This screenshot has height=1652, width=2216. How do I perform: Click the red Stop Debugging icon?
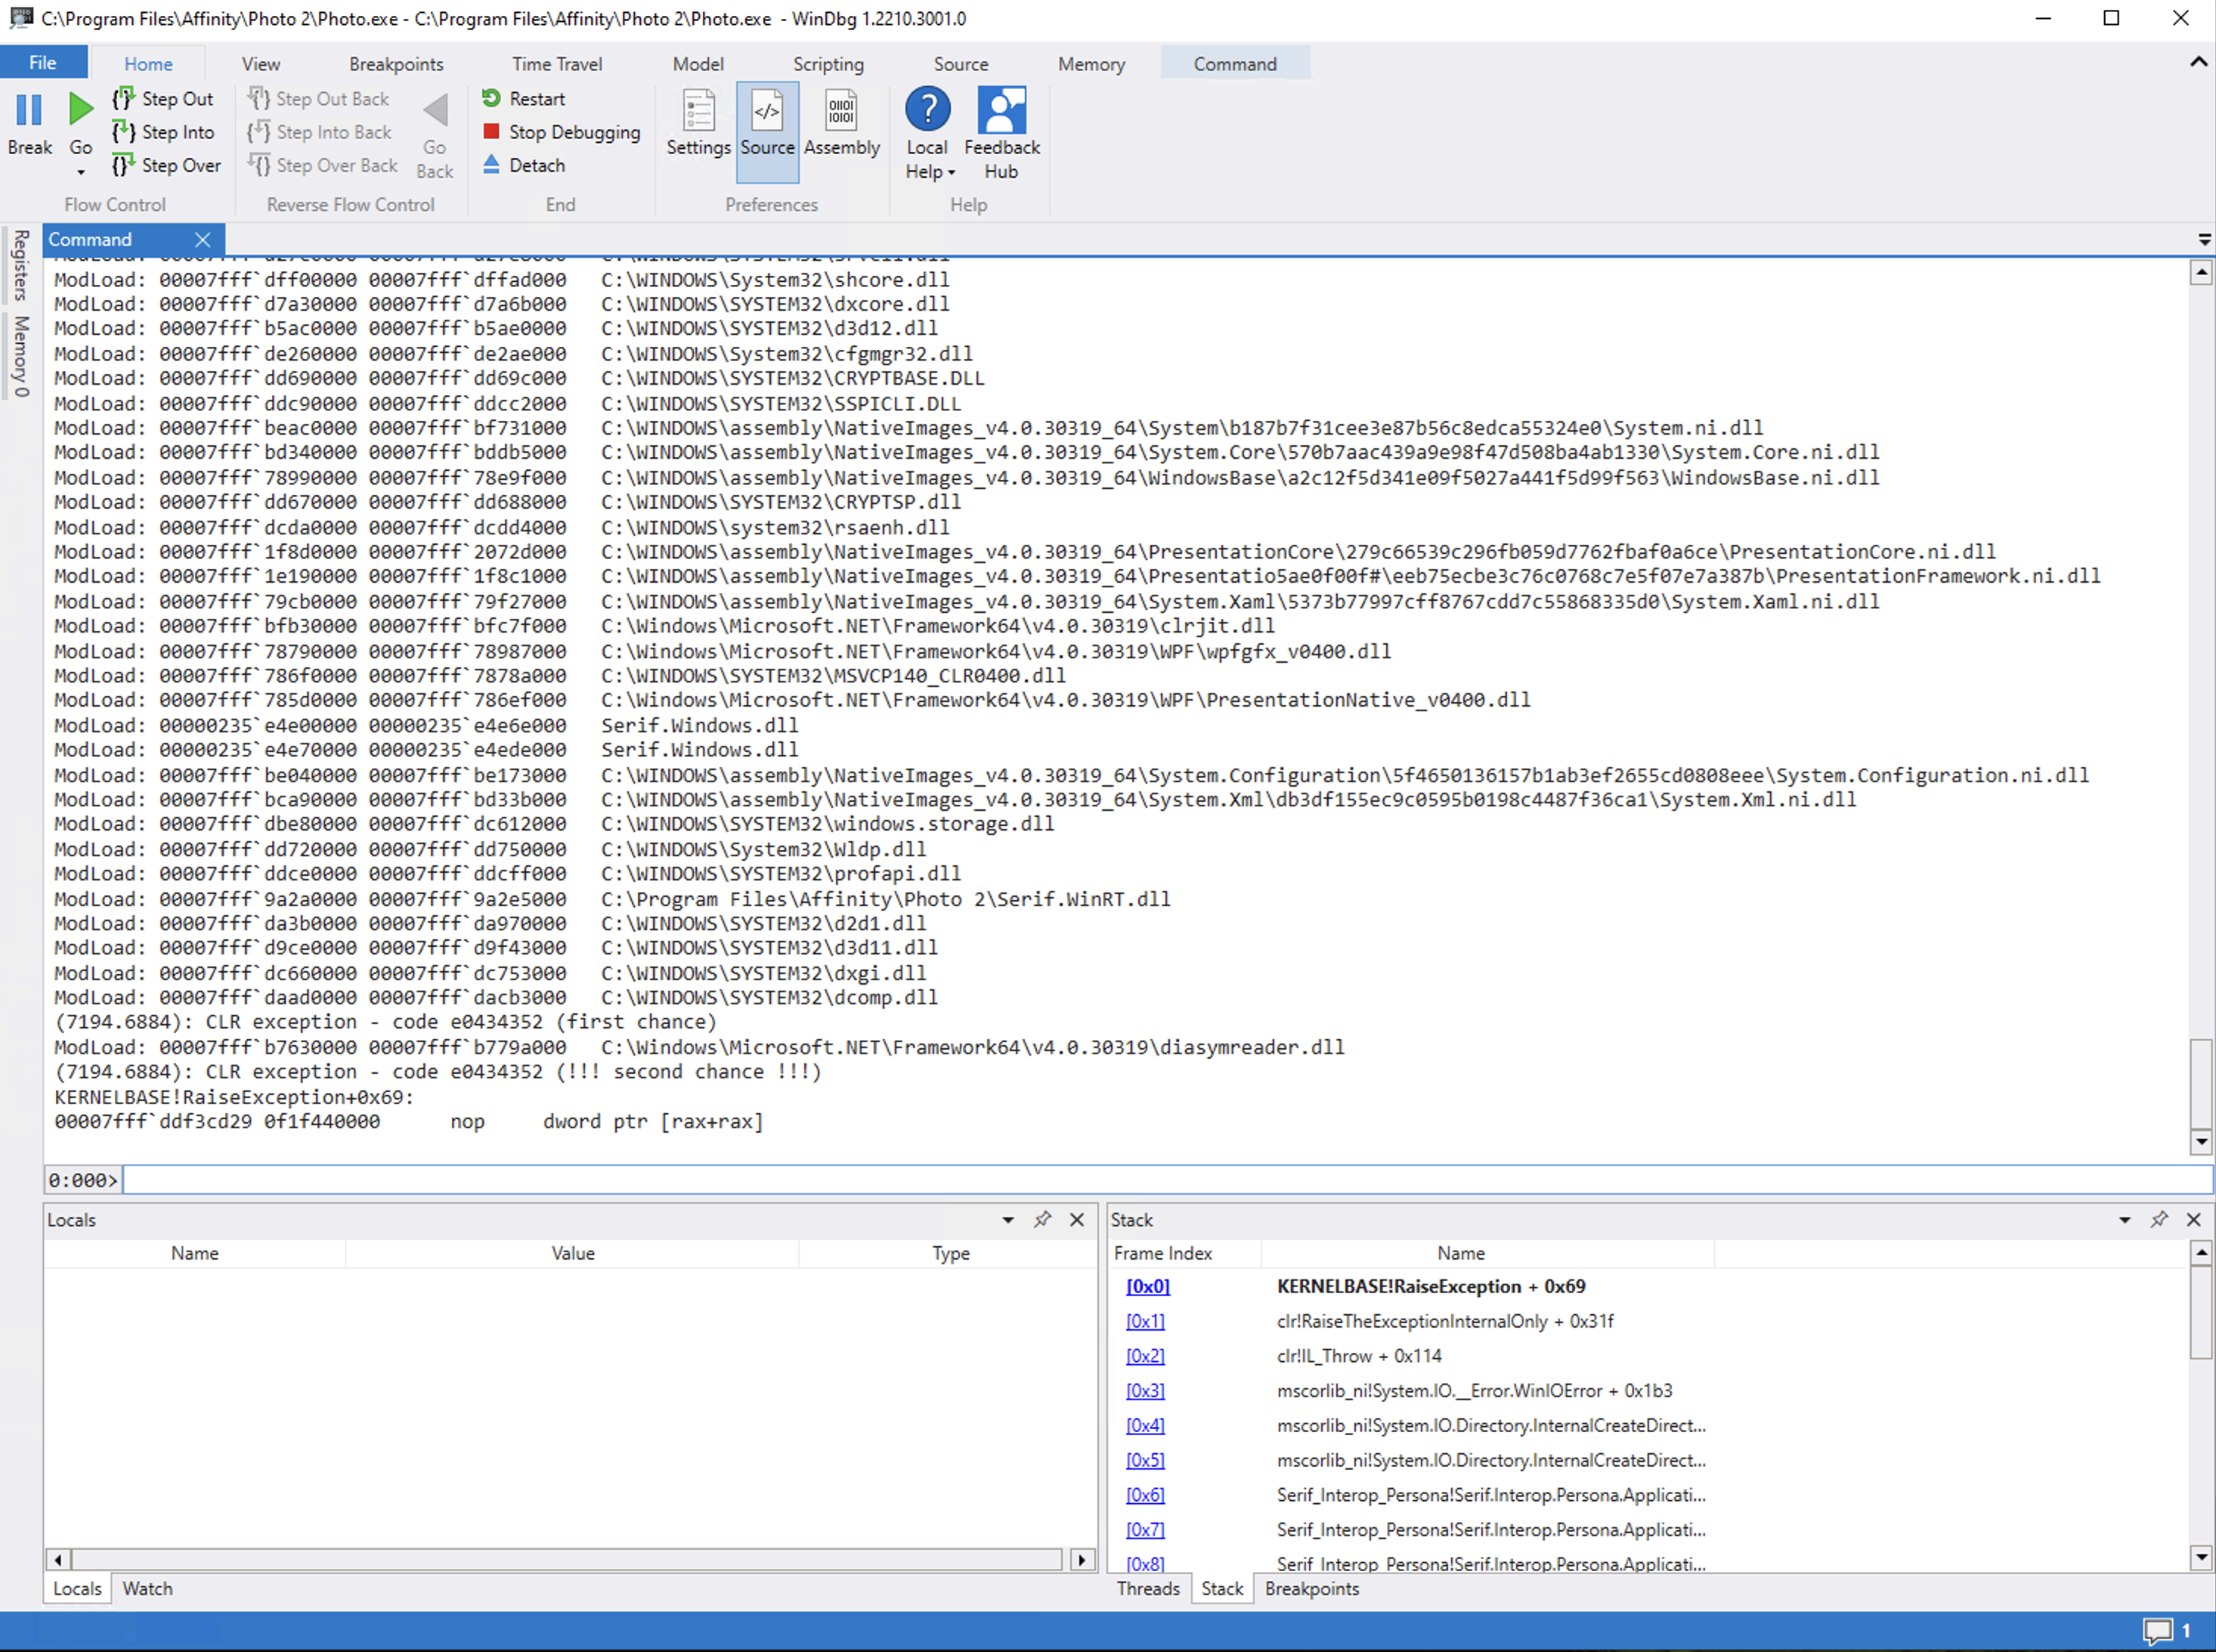pos(491,132)
